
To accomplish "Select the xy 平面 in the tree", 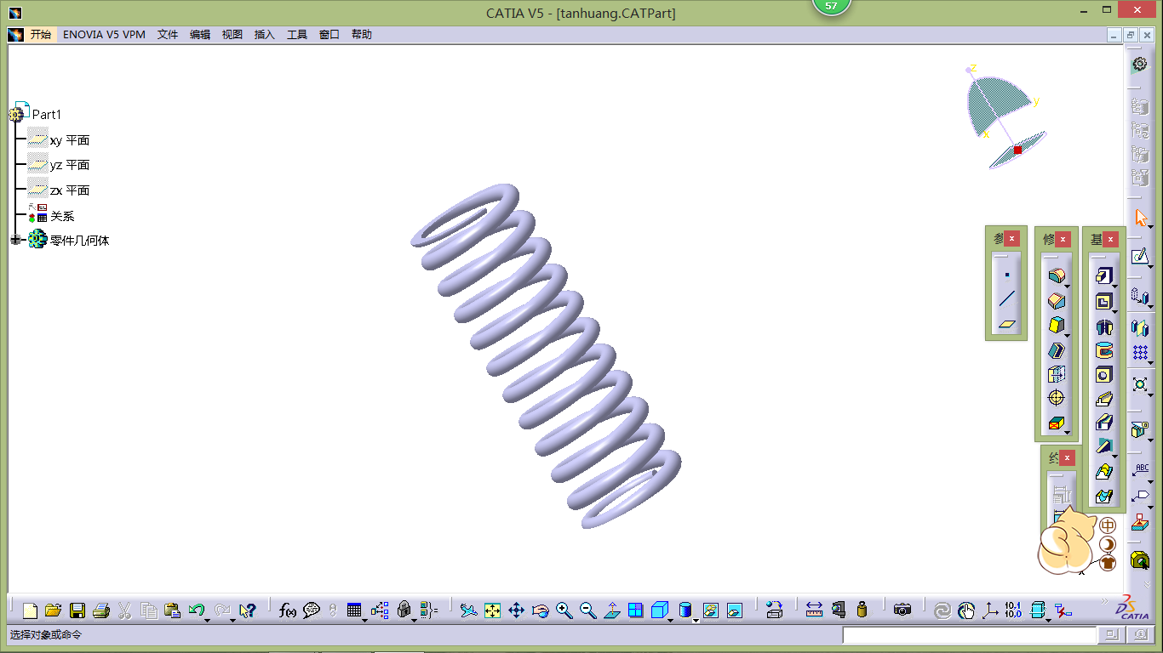I will tap(69, 140).
